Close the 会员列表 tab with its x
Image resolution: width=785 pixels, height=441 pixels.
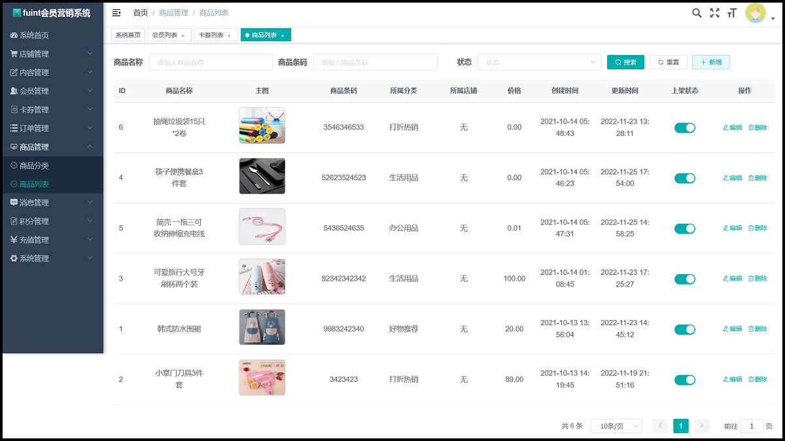pyautogui.click(x=183, y=35)
